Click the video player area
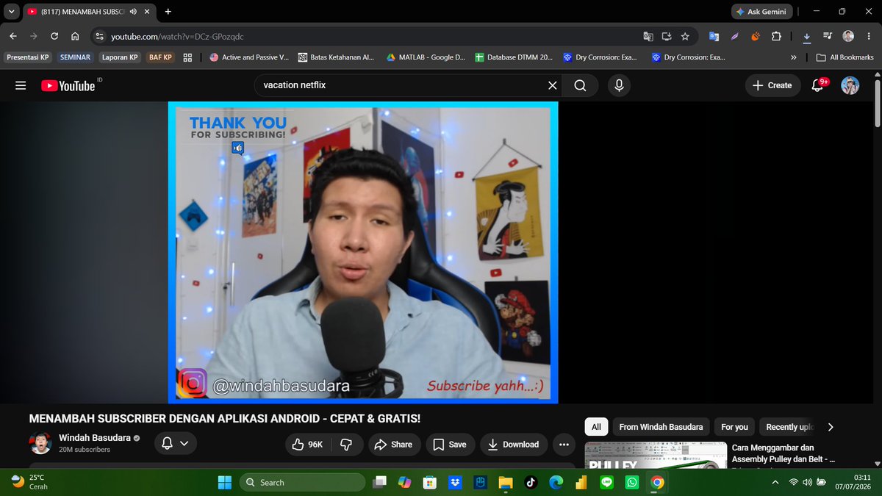This screenshot has height=496, width=882. pos(363,252)
